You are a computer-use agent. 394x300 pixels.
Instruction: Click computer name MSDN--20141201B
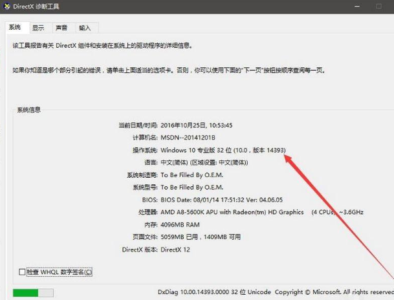[x=188, y=138]
